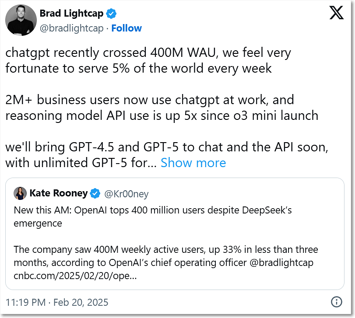
Task: Open Kate Rooney's small avatar
Action: point(20,193)
